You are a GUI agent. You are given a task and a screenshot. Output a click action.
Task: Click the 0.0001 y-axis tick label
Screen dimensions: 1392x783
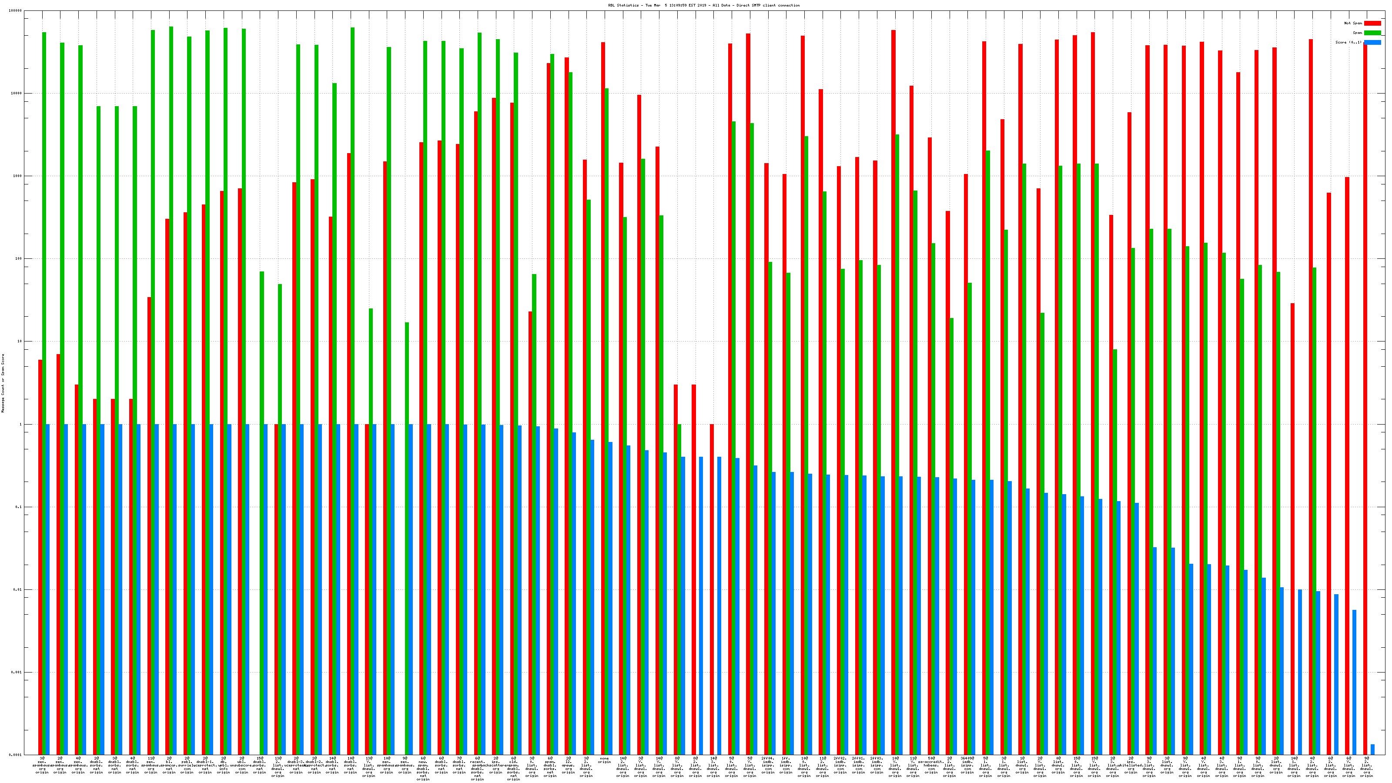[16, 755]
